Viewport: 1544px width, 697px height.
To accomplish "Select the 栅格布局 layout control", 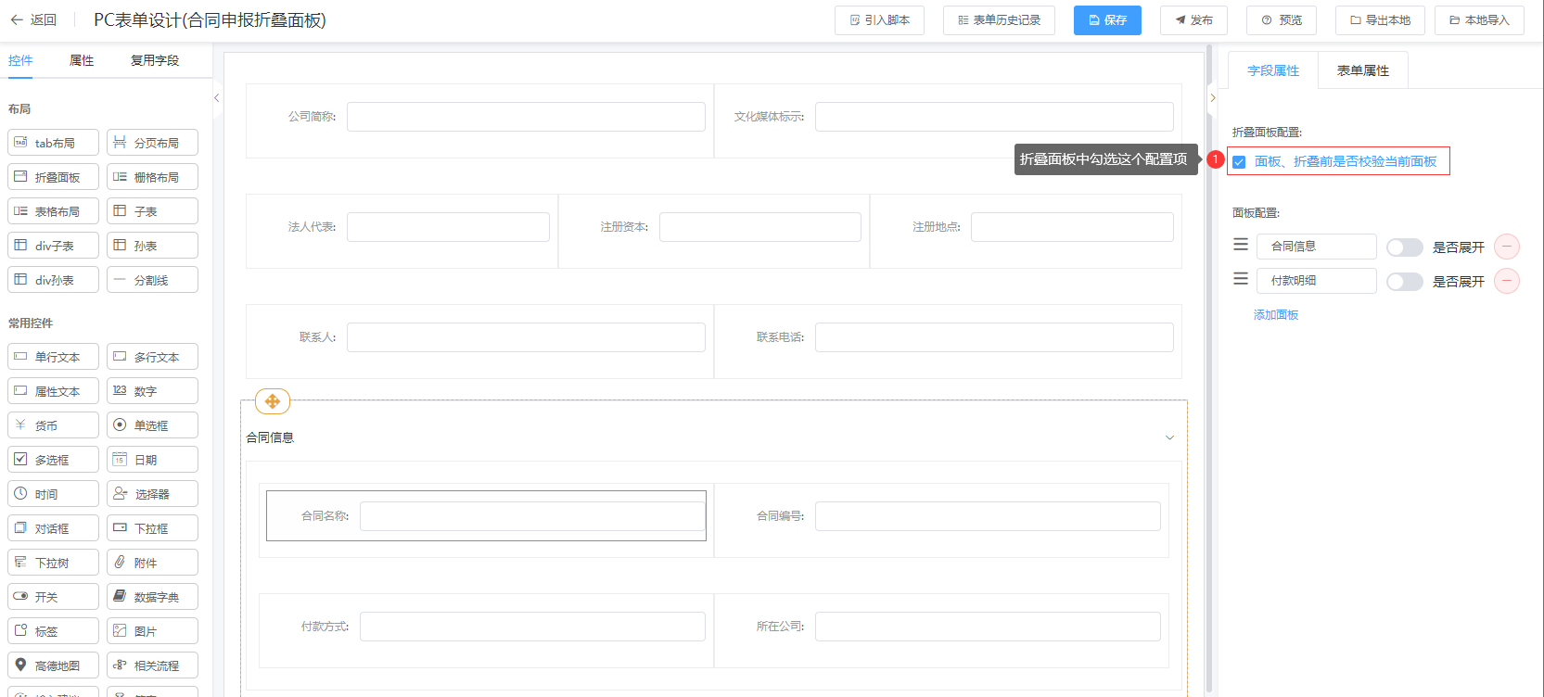I will point(152,177).
